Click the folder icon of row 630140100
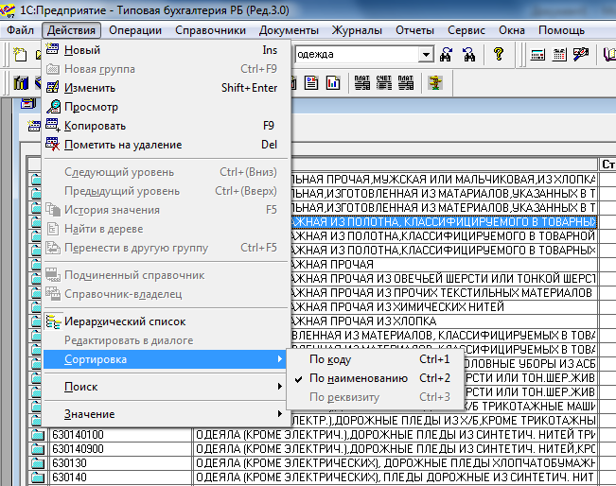The height and width of the screenshot is (486, 616). (x=38, y=435)
